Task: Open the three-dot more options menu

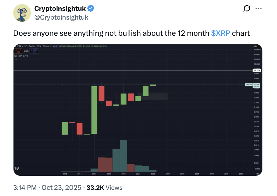Action: pos(259,9)
